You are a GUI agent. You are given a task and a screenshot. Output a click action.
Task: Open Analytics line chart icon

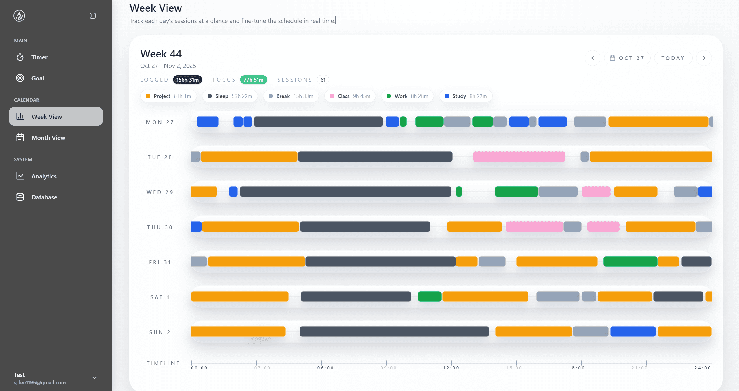tap(20, 176)
